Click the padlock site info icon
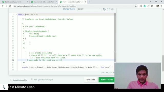 click(x=15, y=6)
